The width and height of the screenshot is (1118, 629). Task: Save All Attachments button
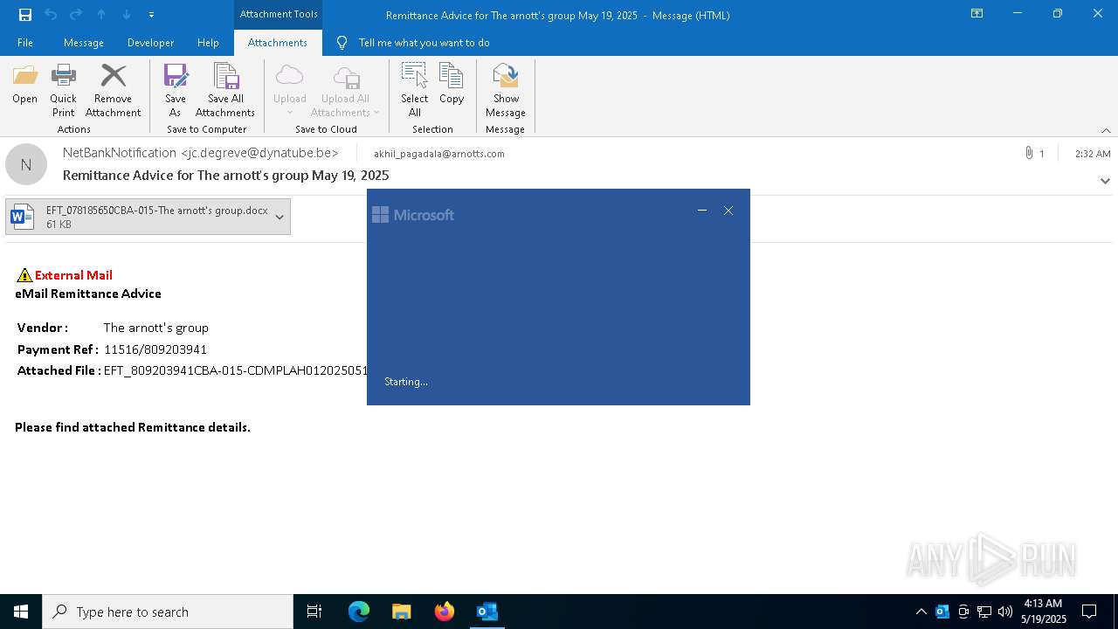click(x=225, y=90)
